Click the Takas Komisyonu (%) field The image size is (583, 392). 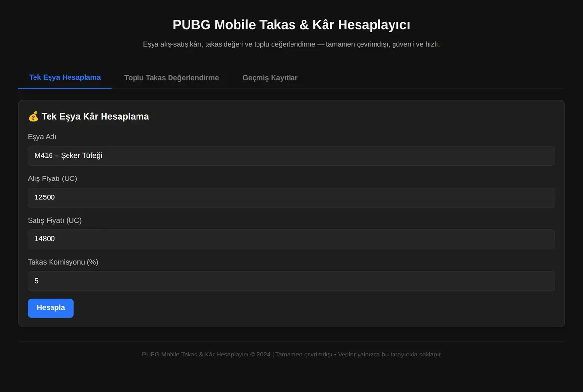click(291, 281)
